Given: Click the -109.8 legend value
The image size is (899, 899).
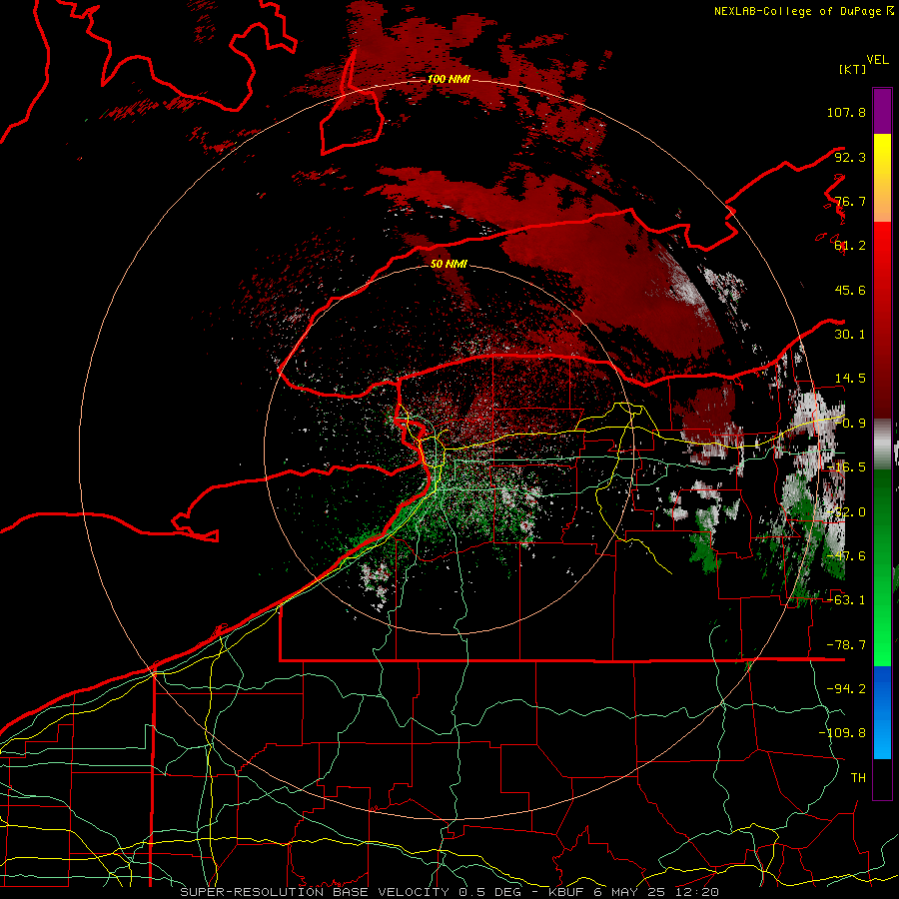Looking at the screenshot, I should [x=843, y=733].
